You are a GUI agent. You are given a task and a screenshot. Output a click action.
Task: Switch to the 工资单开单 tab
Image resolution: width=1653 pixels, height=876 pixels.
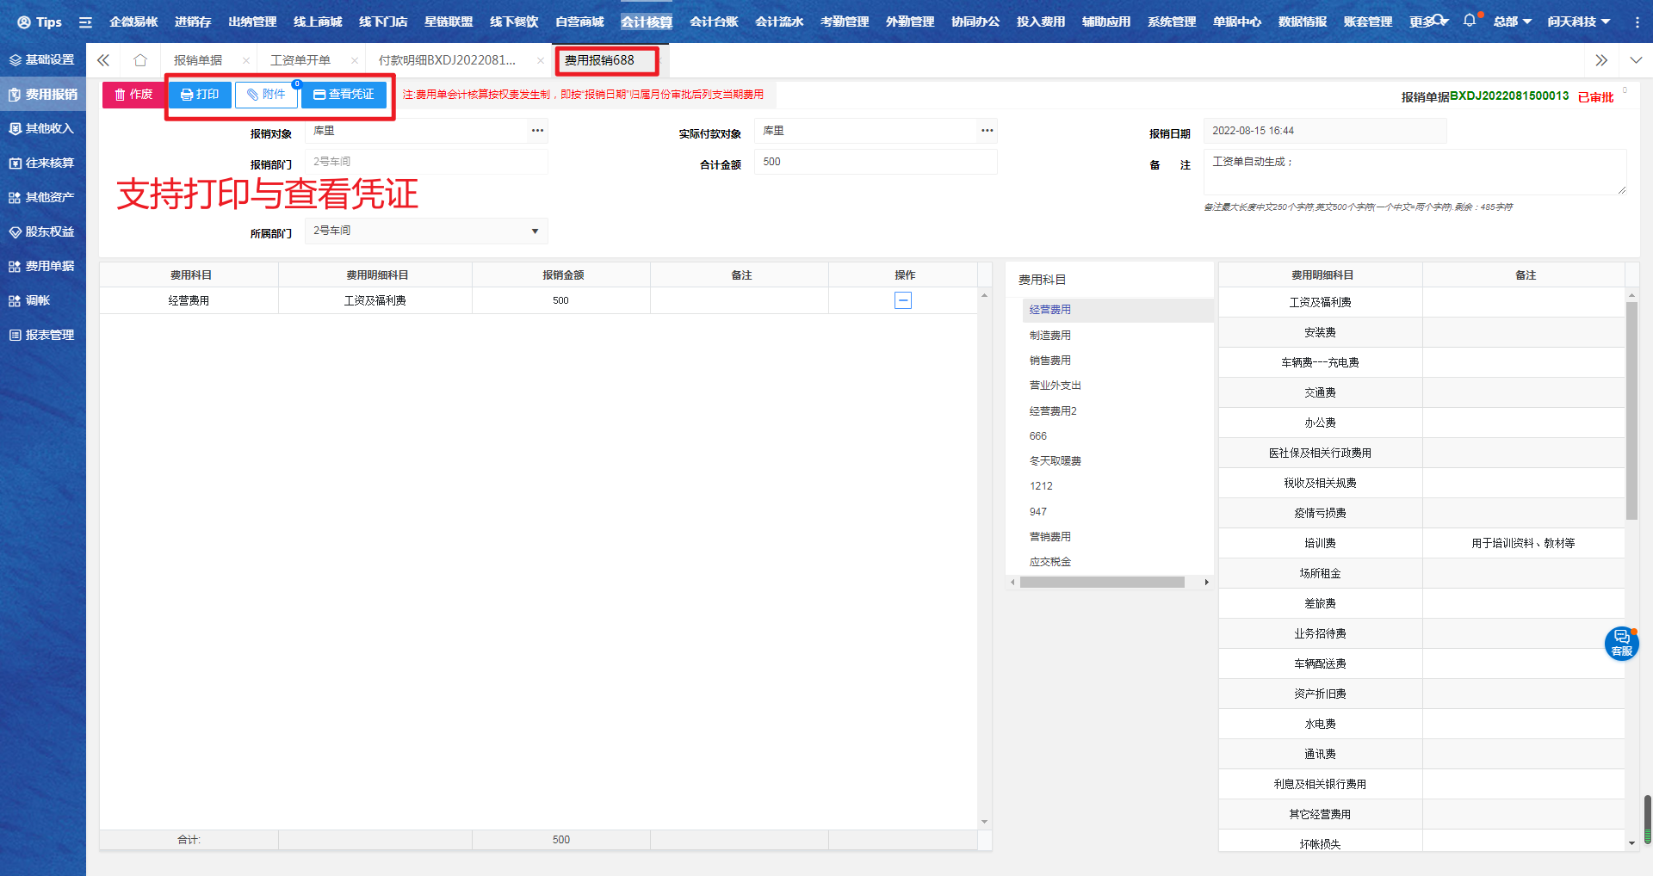point(300,60)
